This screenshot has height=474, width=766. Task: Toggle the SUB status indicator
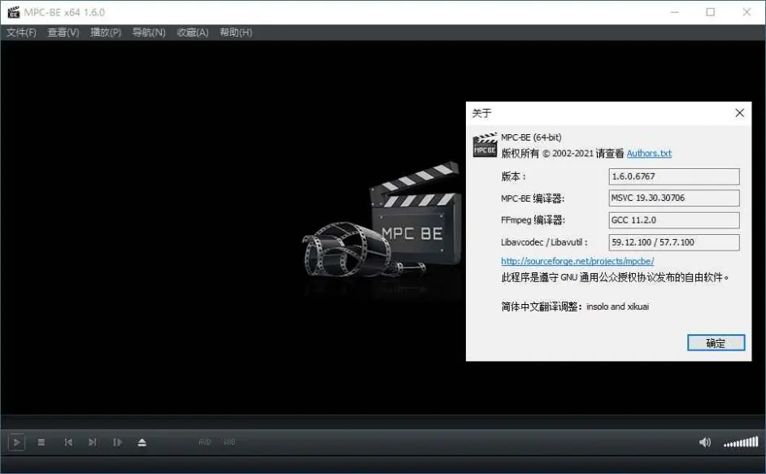click(228, 441)
